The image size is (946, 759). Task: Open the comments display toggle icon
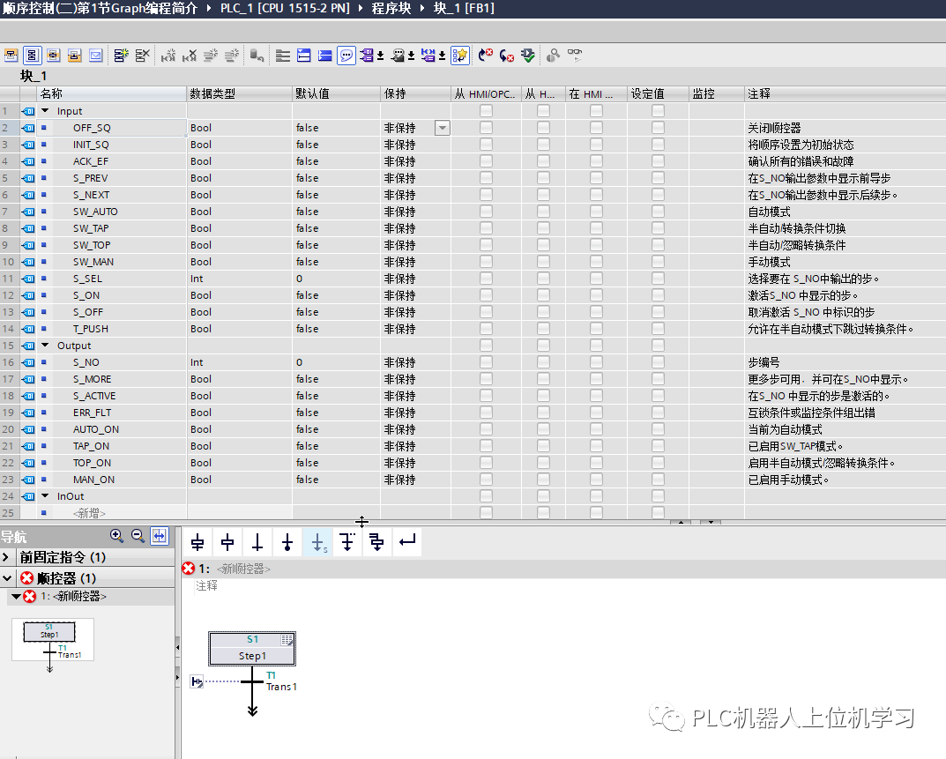(346, 55)
